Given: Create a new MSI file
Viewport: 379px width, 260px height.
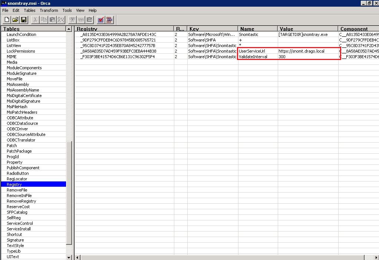Looking at the screenshot, I should click(x=6, y=20).
